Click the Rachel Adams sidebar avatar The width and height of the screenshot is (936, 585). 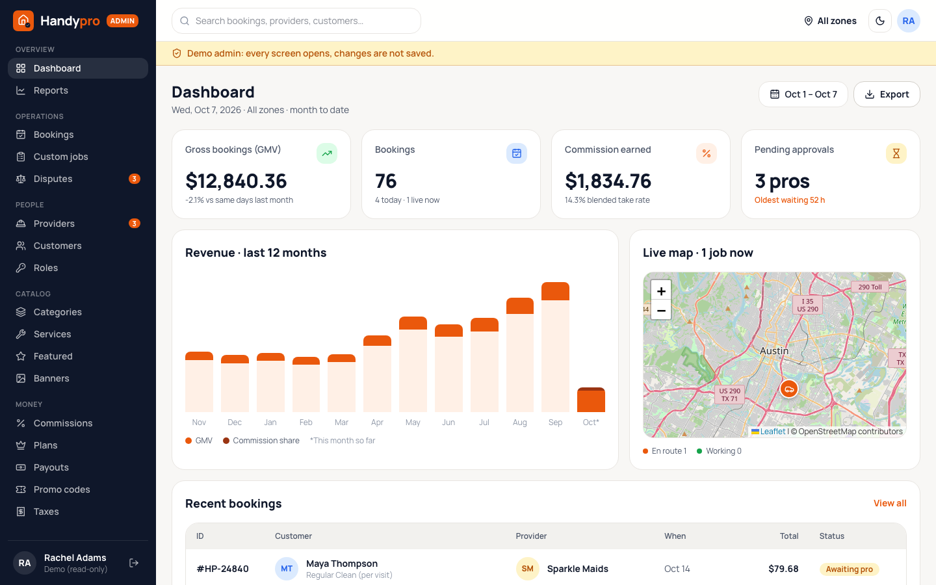coord(25,563)
